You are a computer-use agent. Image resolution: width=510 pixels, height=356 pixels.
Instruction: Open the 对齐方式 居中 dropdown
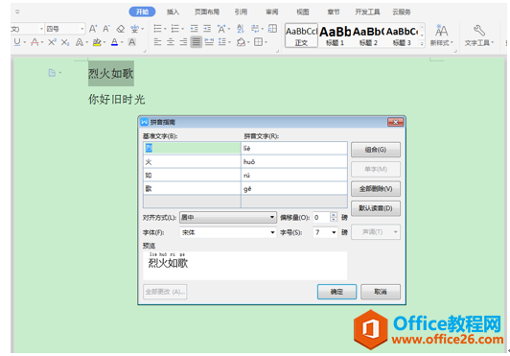point(228,217)
